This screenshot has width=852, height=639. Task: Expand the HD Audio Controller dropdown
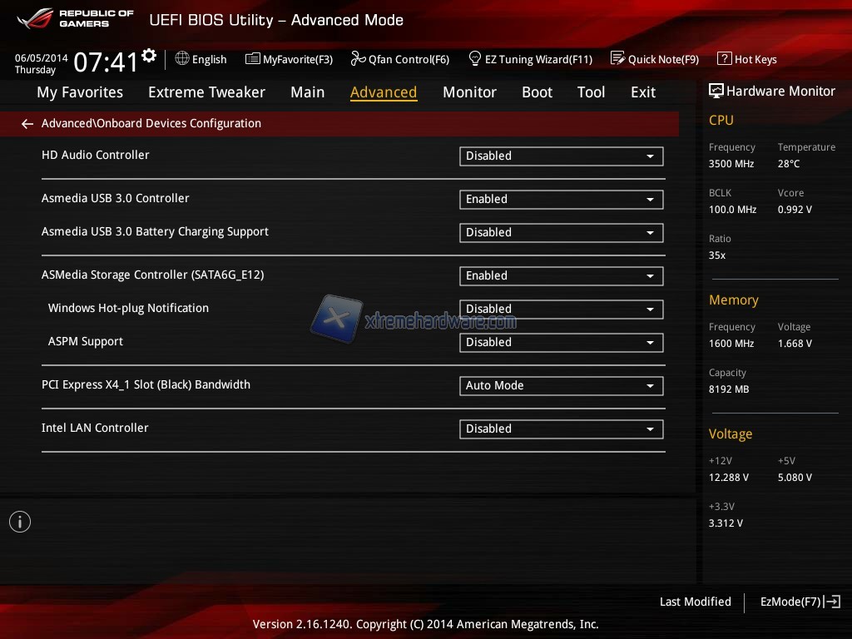[561, 156]
